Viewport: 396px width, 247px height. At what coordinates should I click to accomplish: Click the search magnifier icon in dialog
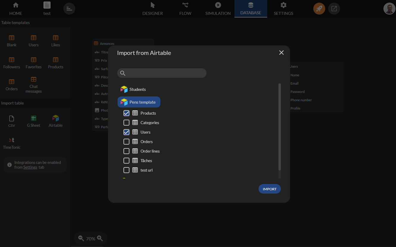tap(123, 73)
